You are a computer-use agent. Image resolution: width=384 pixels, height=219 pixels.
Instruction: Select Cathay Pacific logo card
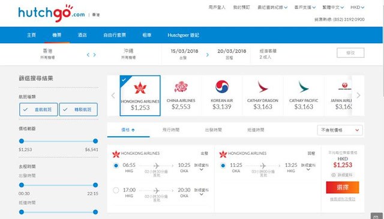pos(304,95)
